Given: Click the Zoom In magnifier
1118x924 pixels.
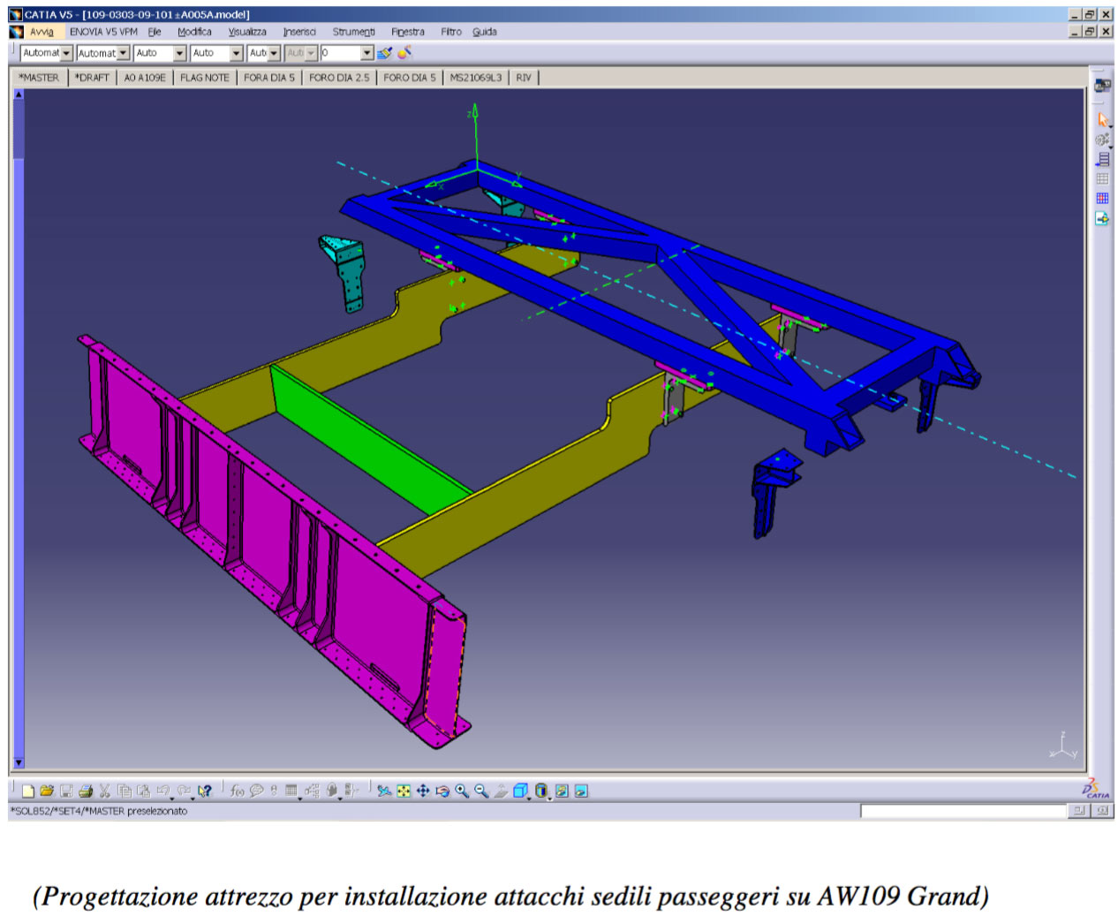Looking at the screenshot, I should pos(462,791).
